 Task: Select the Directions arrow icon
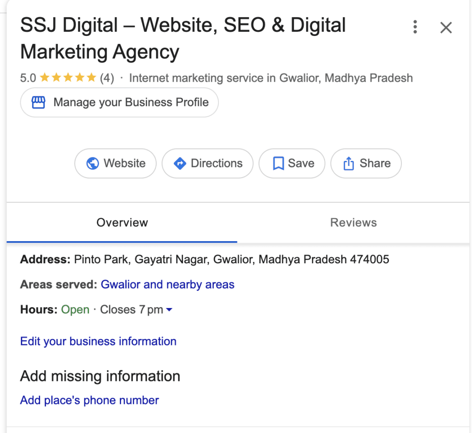click(180, 163)
